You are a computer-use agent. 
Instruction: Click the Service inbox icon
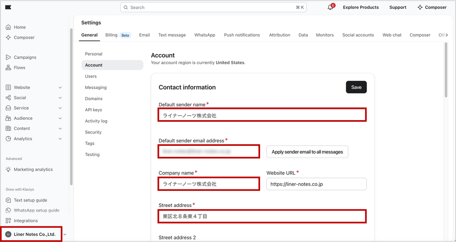[8, 108]
